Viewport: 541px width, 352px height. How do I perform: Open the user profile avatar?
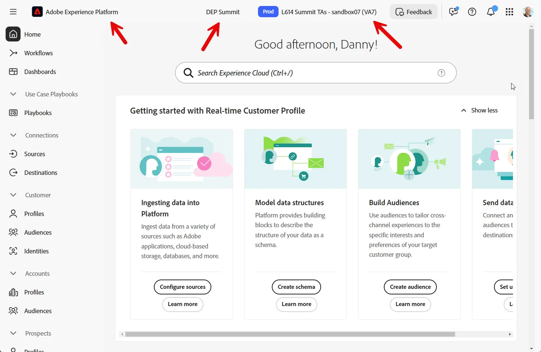(x=528, y=12)
